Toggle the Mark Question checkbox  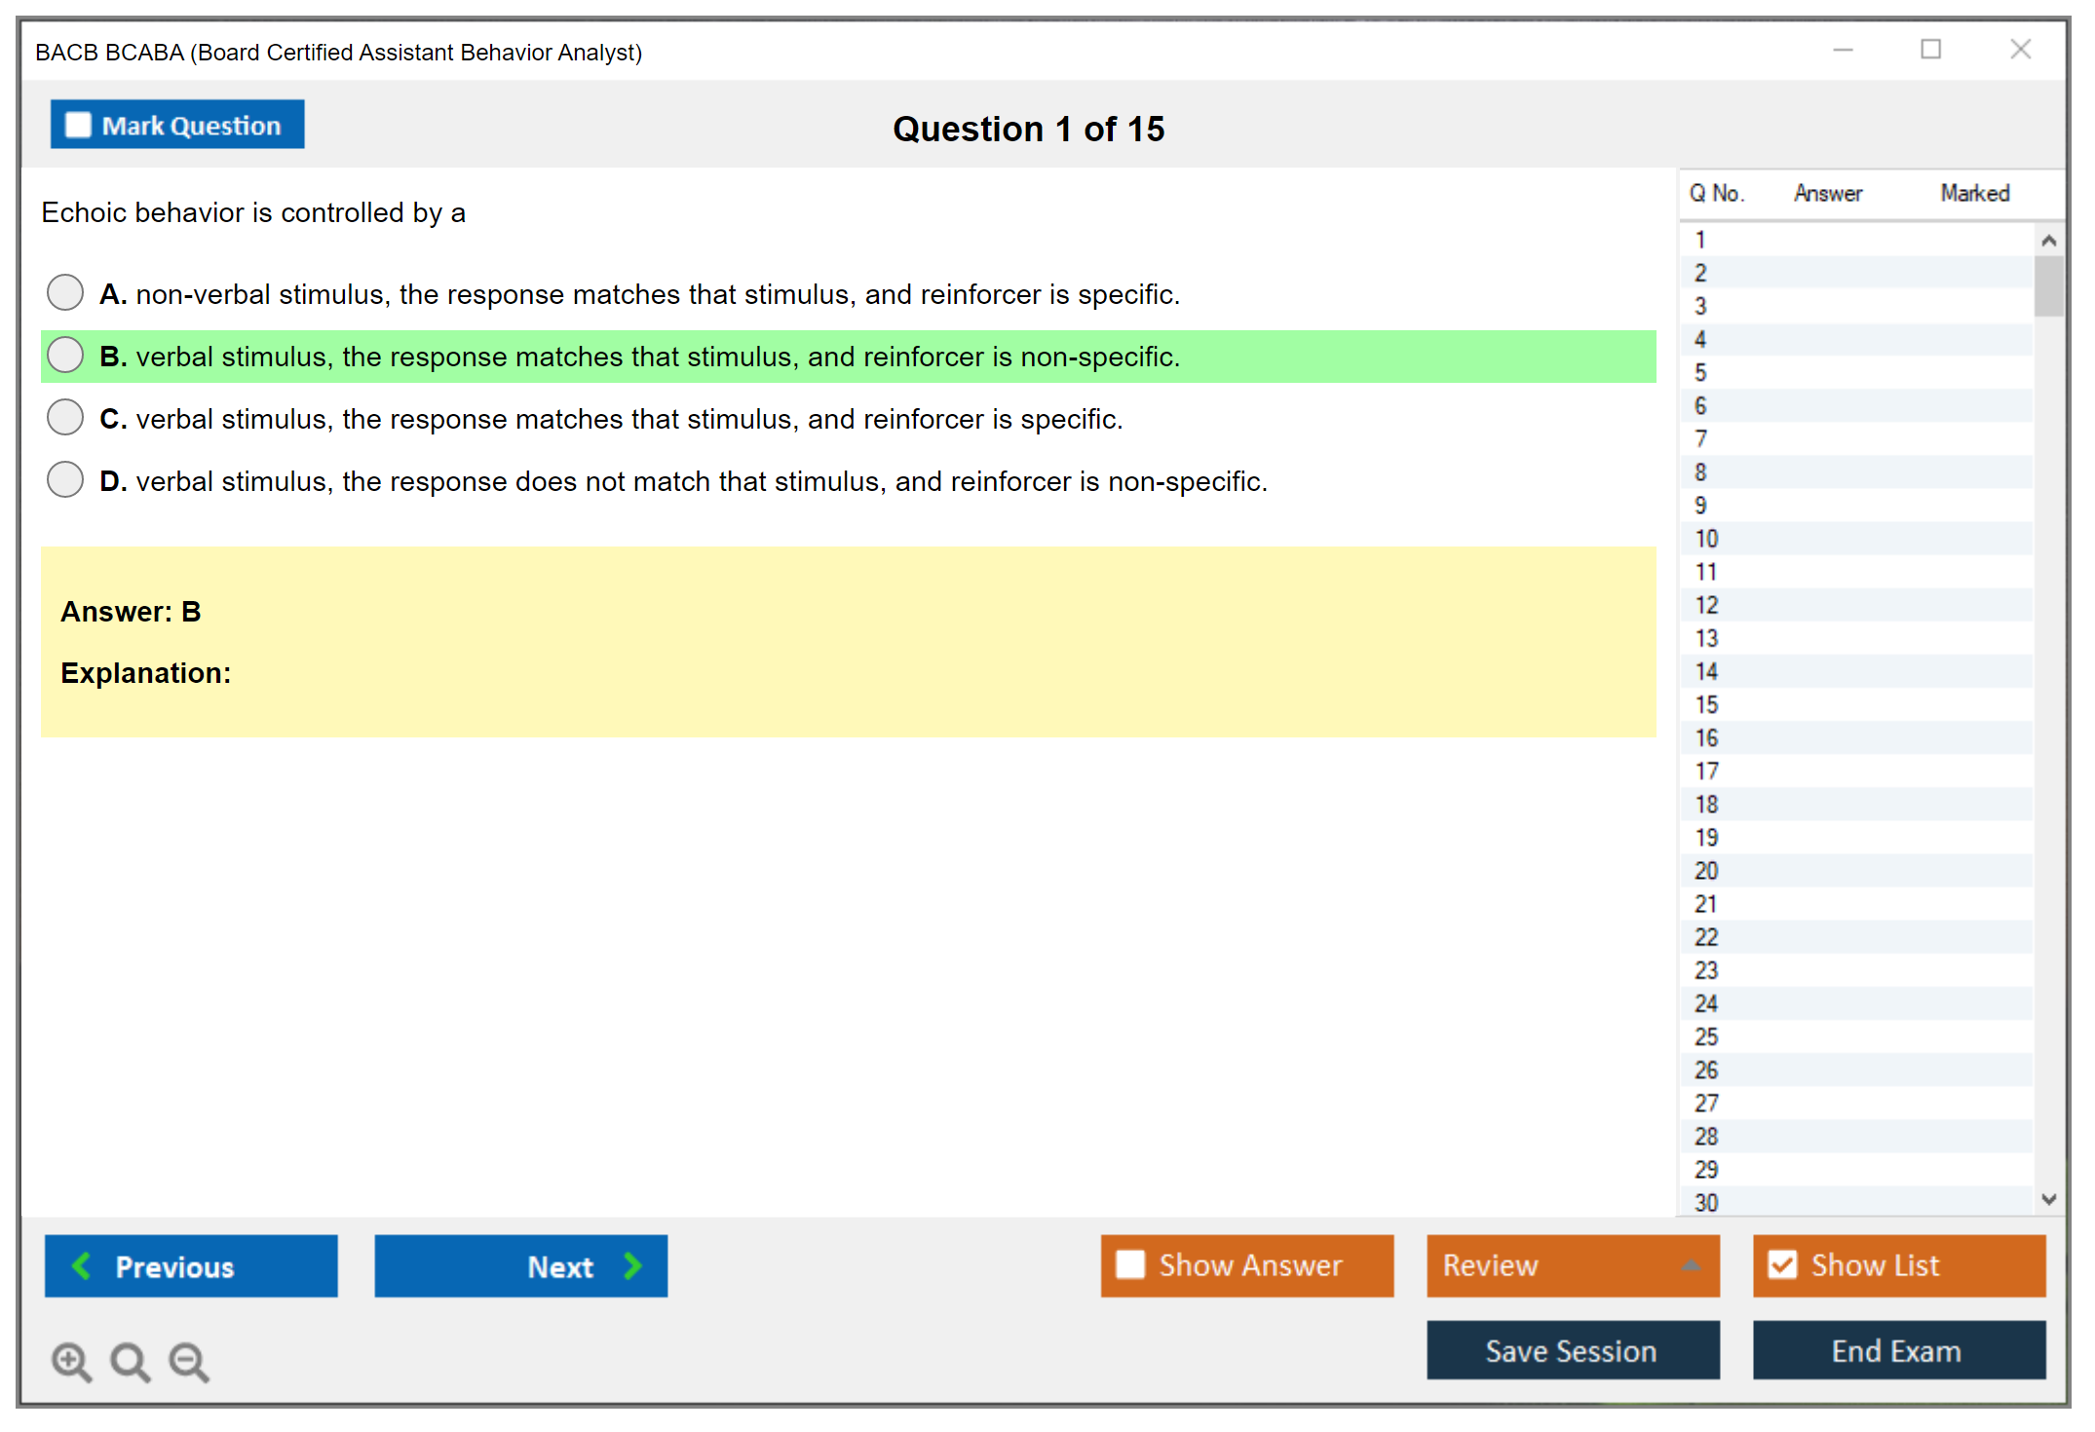[x=78, y=125]
